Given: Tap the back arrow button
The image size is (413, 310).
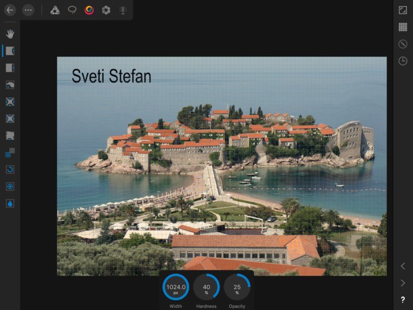Looking at the screenshot, I should (x=10, y=10).
